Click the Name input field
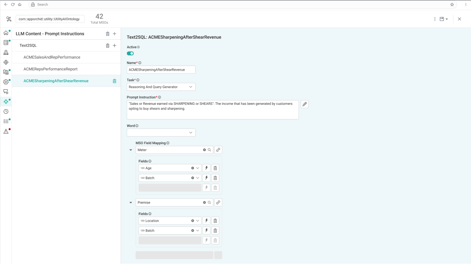Image resolution: width=471 pixels, height=264 pixels. point(161,70)
